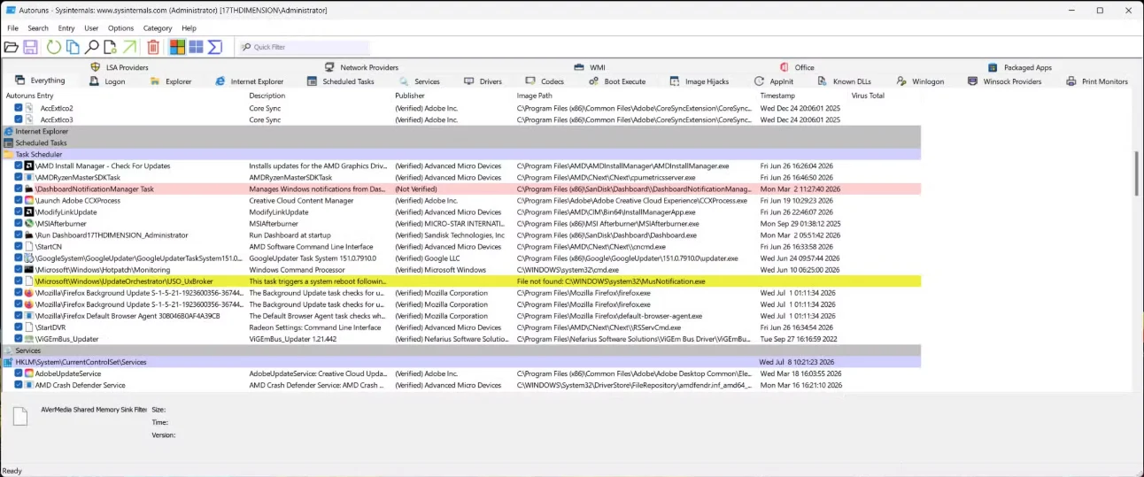
Task: Open the Category menu
Action: 158,28
